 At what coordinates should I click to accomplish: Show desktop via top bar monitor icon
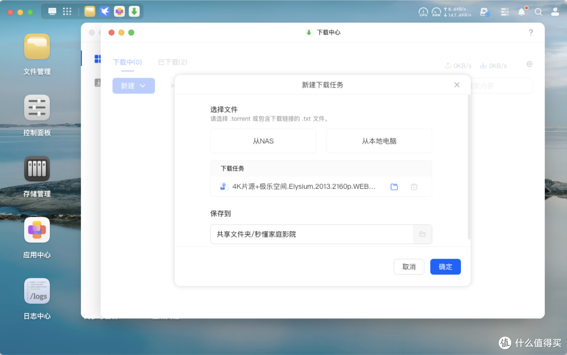click(52, 12)
